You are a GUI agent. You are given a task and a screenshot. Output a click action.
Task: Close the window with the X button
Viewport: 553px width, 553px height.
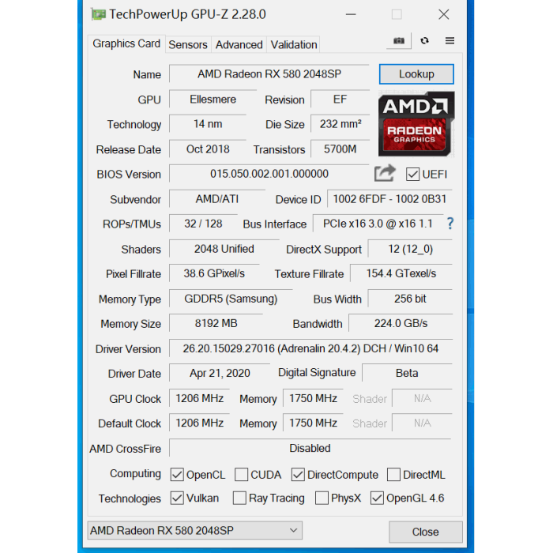tap(444, 14)
